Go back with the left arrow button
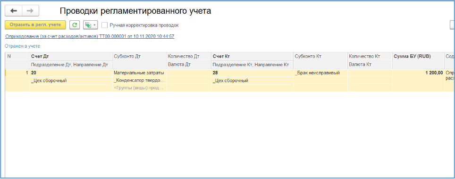 [x=14, y=11]
